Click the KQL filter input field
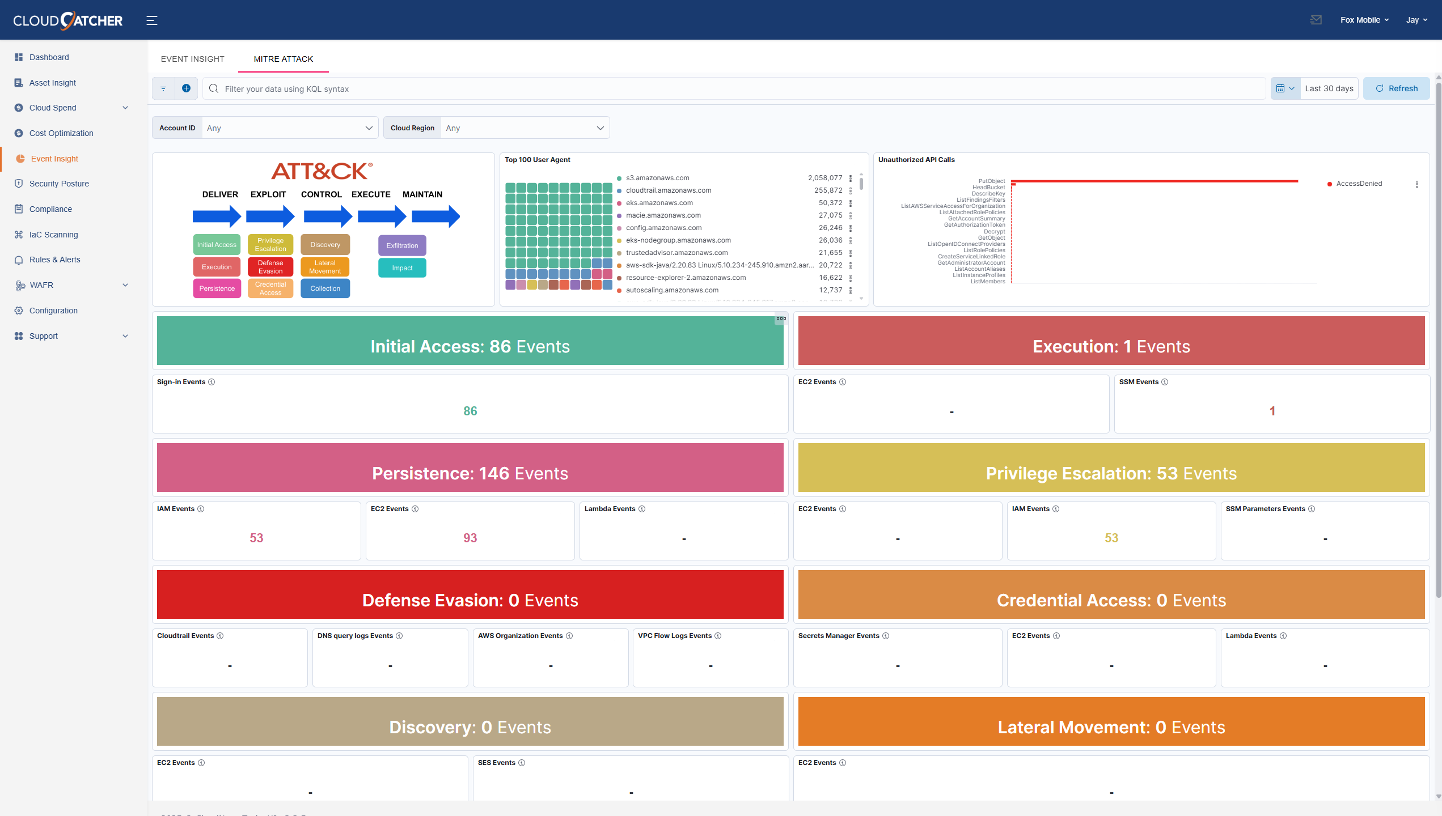The image size is (1442, 816). 734,88
